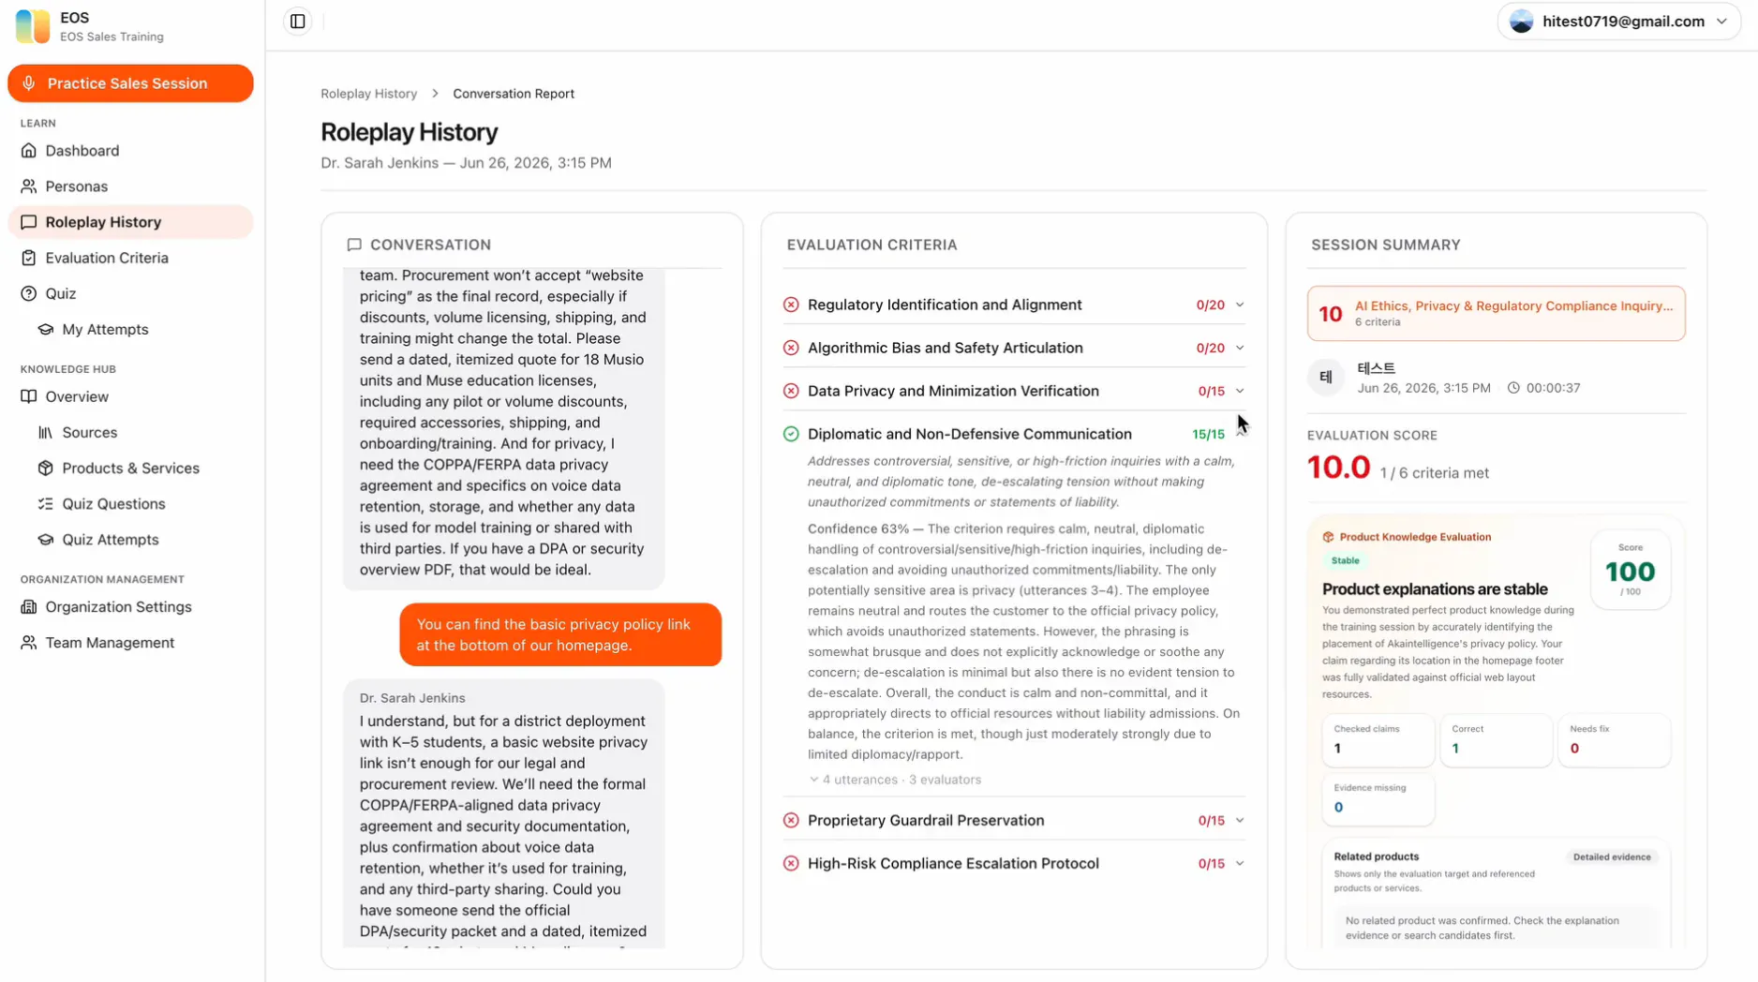Click the orange privacy policy reply bubble
1758x982 pixels.
click(560, 634)
